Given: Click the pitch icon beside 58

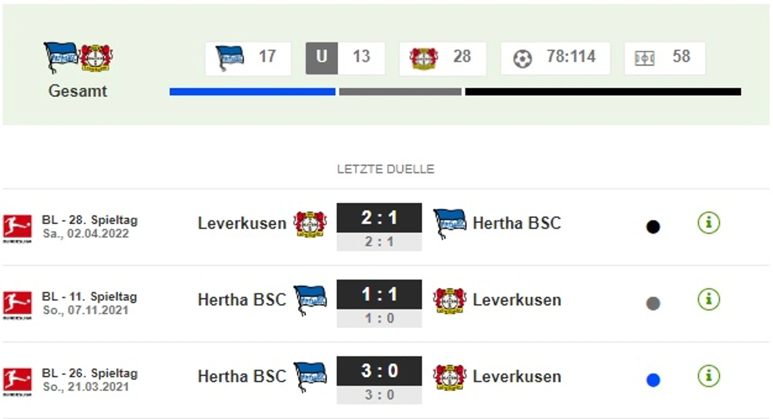Looking at the screenshot, I should coord(644,58).
